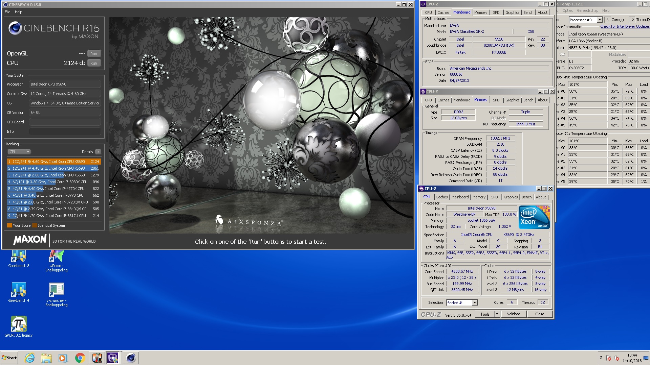This screenshot has width=650, height=365.
Task: Click the CPU-Z Memory window title icon
Action: coord(423,92)
